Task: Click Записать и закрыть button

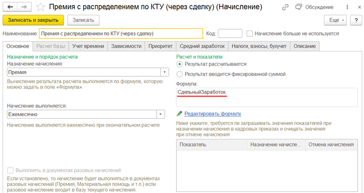Action: 33,20
